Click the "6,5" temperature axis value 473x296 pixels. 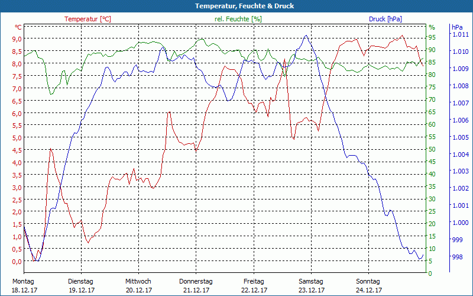pyautogui.click(x=17, y=101)
